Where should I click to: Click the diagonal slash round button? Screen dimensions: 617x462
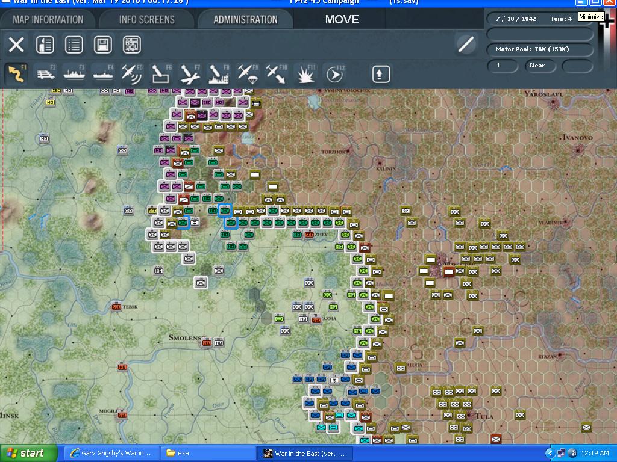pos(466,44)
